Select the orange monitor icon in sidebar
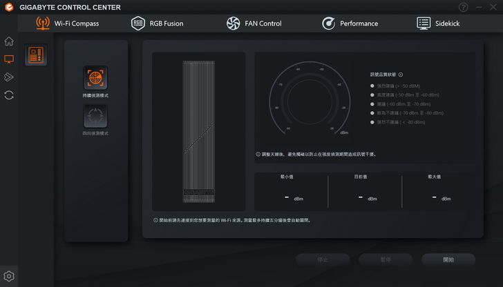 tap(9, 59)
